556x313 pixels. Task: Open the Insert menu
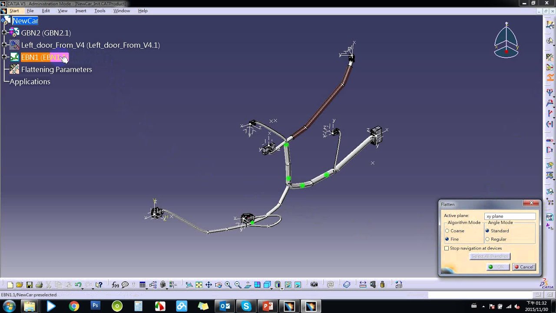tap(81, 10)
